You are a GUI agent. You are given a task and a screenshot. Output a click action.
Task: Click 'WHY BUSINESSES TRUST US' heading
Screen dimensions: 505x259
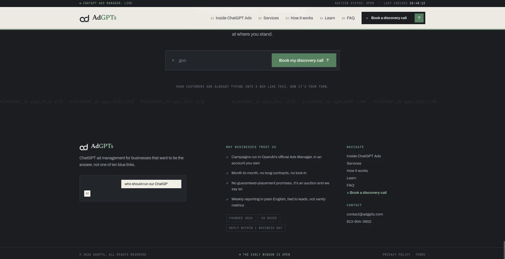pos(251,147)
